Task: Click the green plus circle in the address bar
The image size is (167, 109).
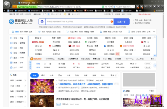Action: tap(103, 7)
